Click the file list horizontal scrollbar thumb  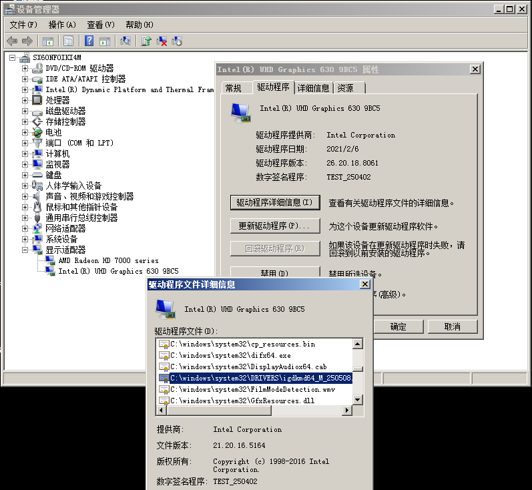pyautogui.click(x=219, y=411)
